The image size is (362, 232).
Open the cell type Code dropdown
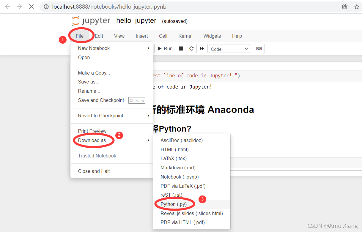[229, 49]
